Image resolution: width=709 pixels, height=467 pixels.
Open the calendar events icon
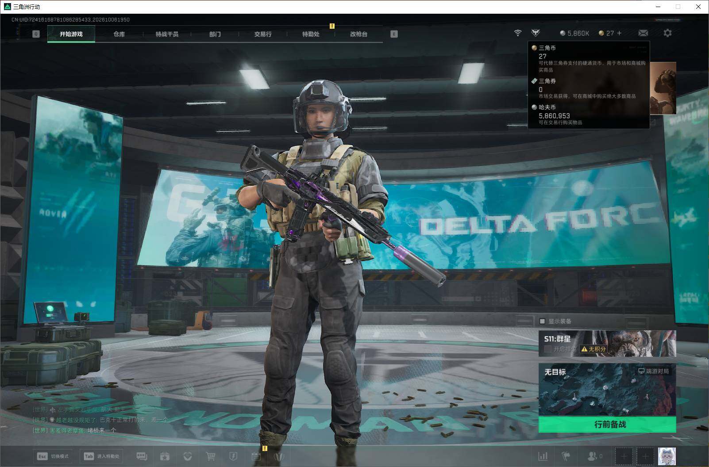point(256,456)
